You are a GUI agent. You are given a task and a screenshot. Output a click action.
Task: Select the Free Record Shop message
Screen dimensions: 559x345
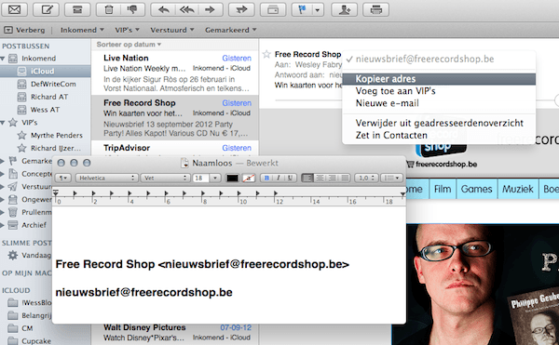click(175, 118)
